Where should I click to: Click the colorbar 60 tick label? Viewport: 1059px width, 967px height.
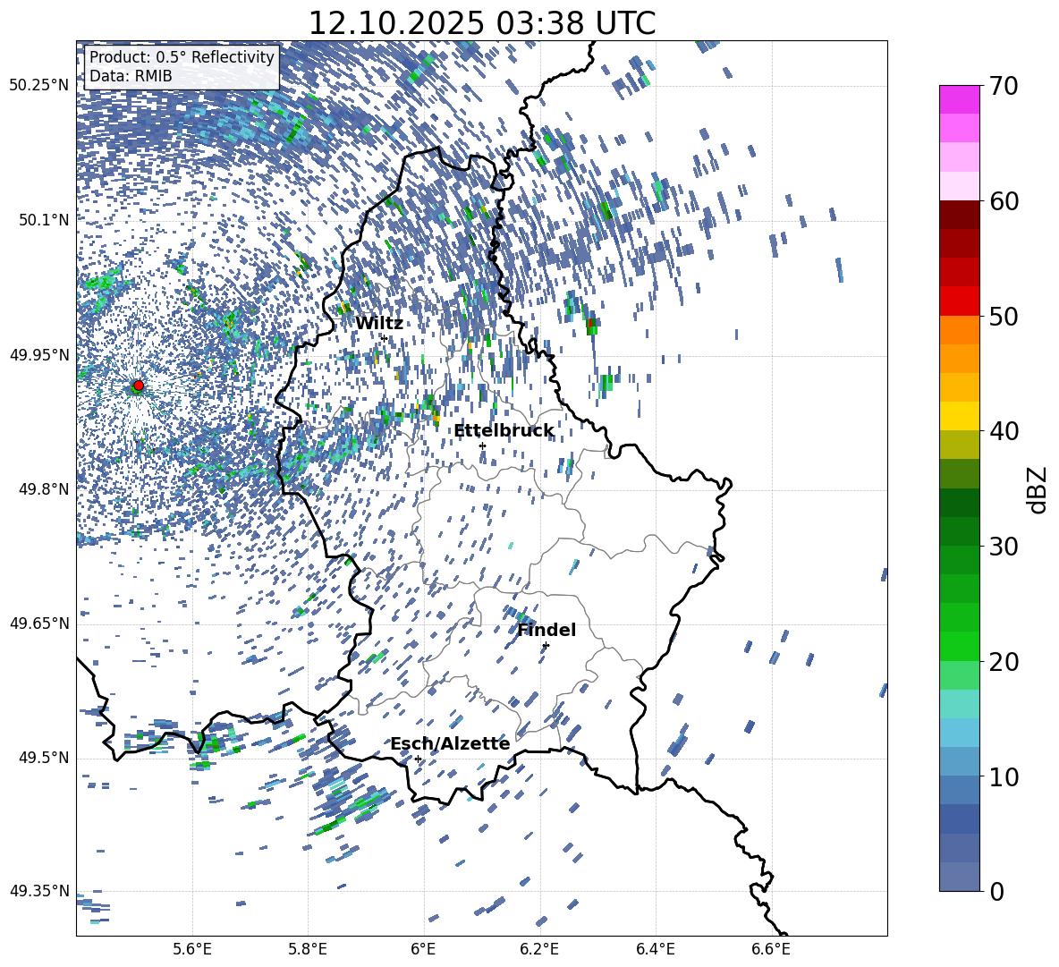1004,201
